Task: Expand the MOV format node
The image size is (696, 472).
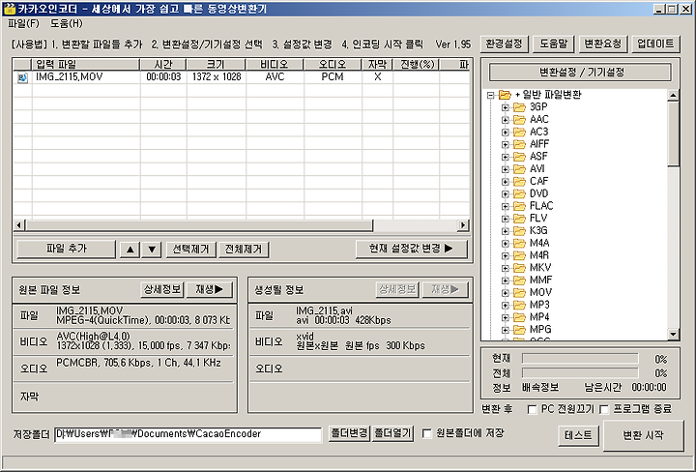Action: tap(506, 293)
